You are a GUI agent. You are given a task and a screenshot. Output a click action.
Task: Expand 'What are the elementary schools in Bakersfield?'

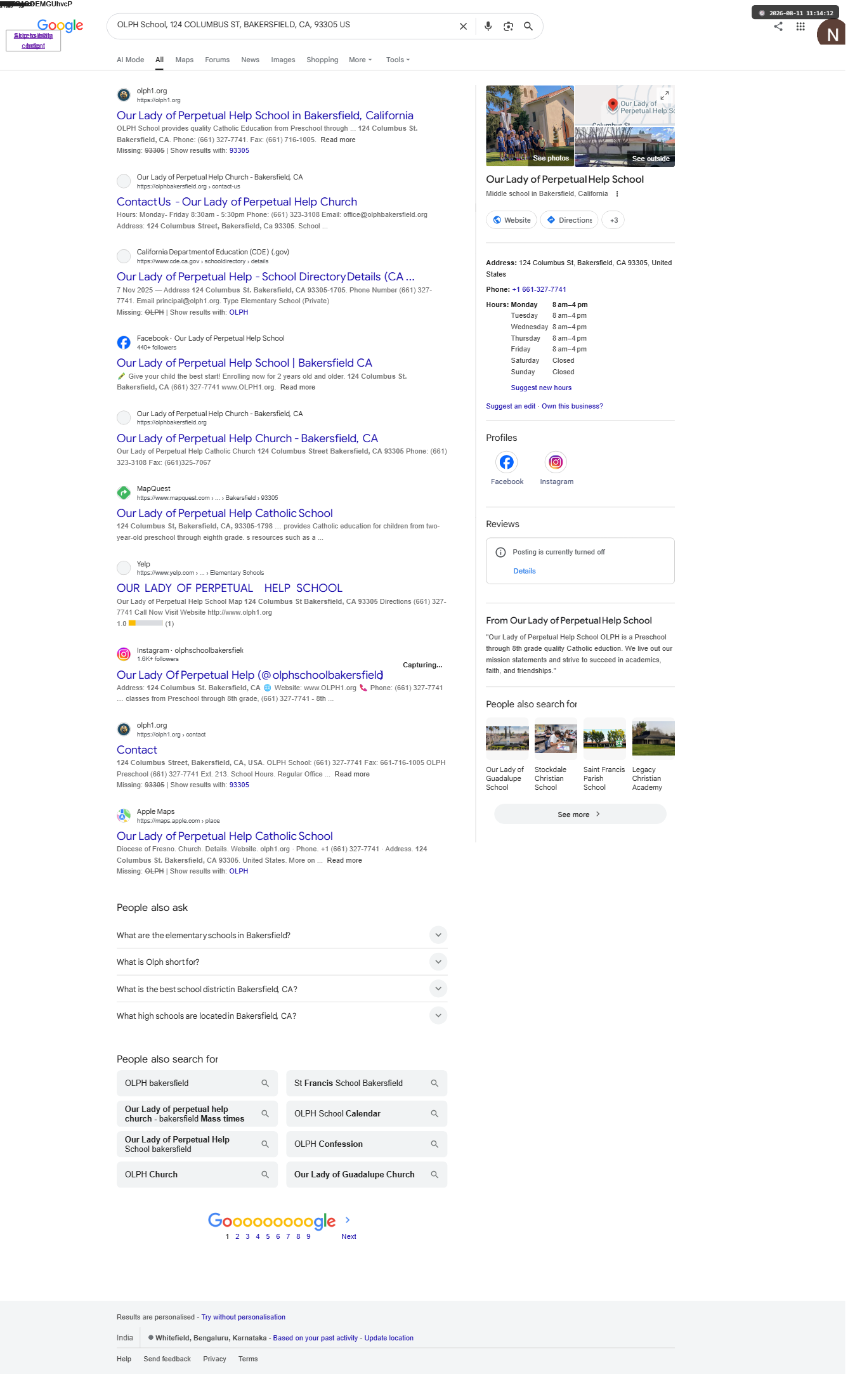pyautogui.click(x=438, y=935)
